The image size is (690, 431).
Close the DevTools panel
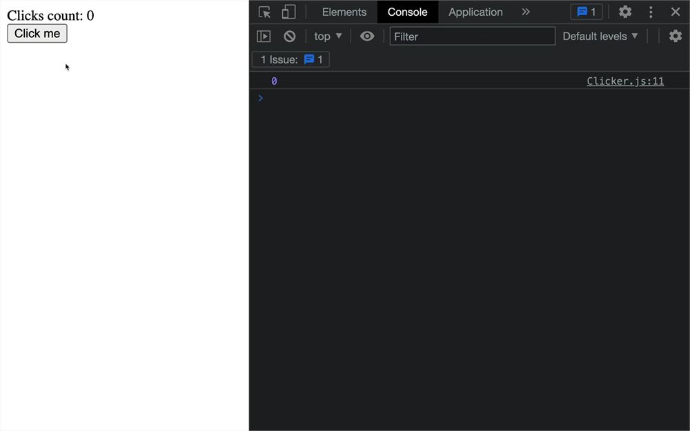coord(676,12)
